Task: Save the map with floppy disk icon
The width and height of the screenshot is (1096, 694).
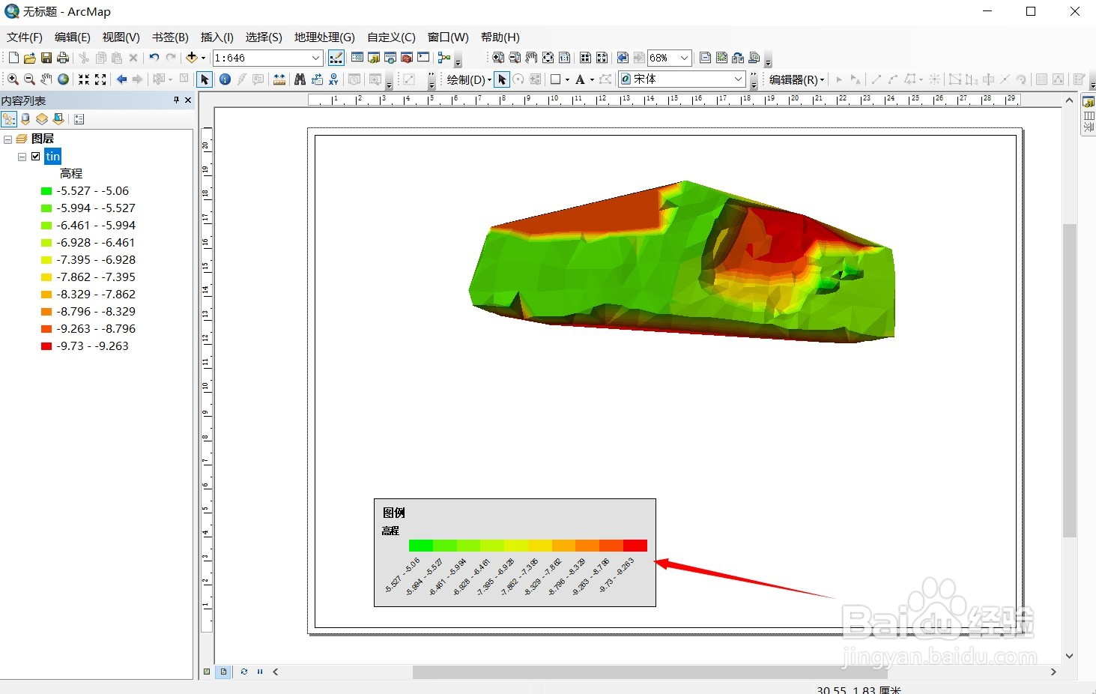Action: pyautogui.click(x=46, y=58)
